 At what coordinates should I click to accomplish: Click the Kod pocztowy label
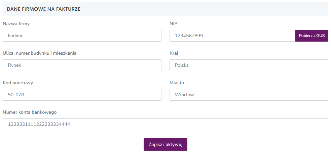[x=18, y=83]
